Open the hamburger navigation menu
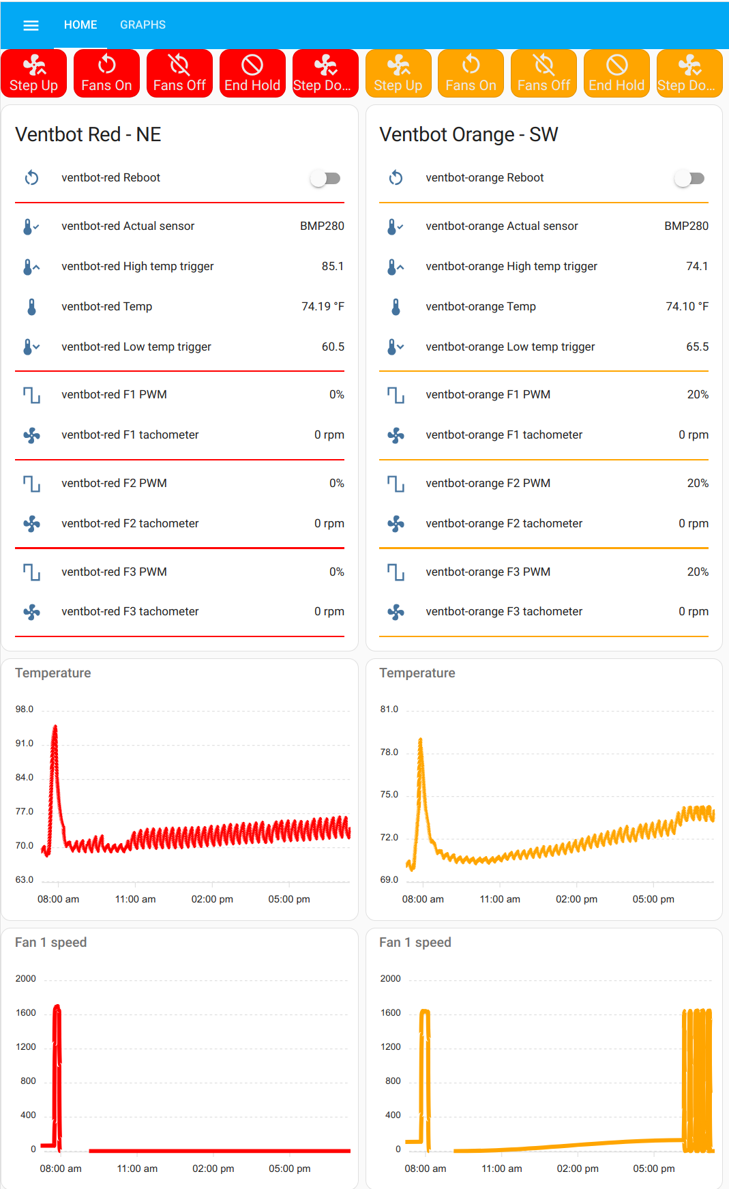Viewport: 729px width, 1189px height. click(x=31, y=25)
